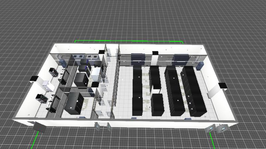Select the black-capped pillar on left wall
This screenshot has width=266, height=149.
(x=34, y=79)
